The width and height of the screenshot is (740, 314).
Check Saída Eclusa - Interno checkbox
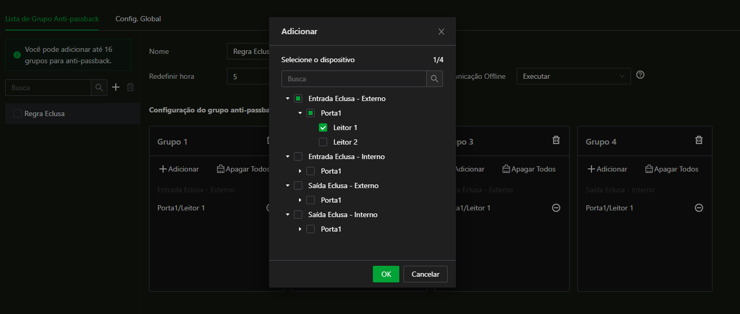tap(298, 215)
